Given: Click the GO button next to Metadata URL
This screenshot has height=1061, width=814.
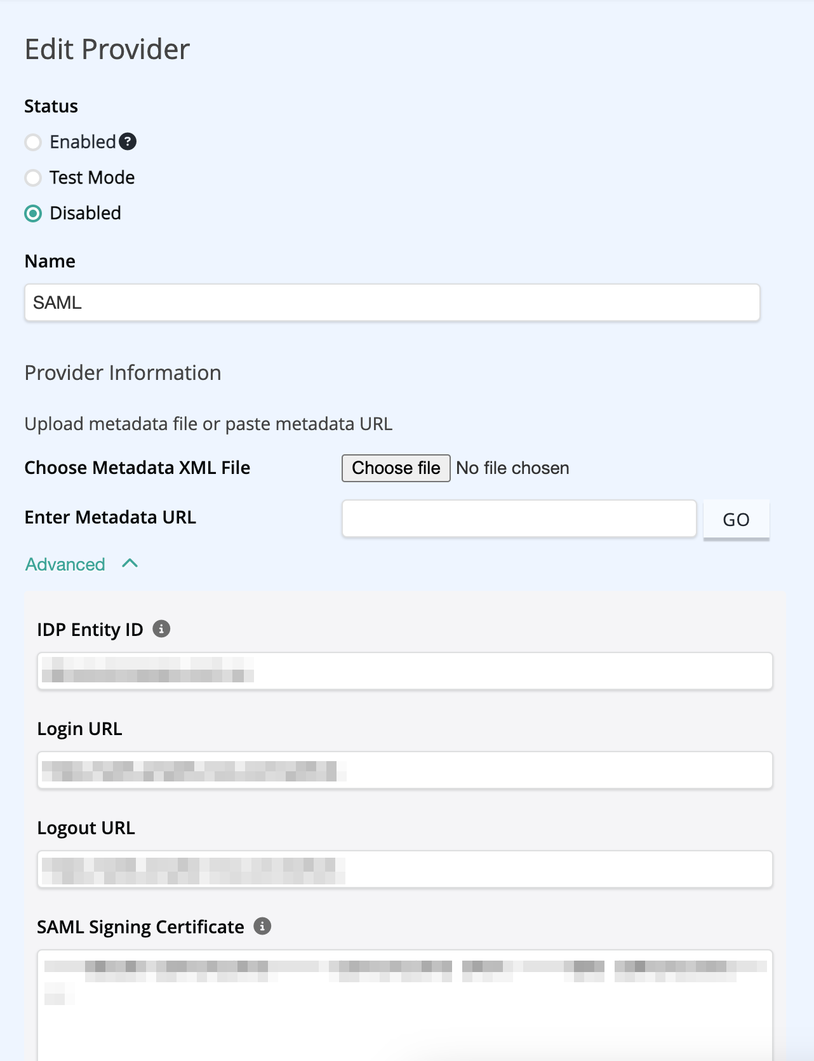Looking at the screenshot, I should (x=737, y=520).
